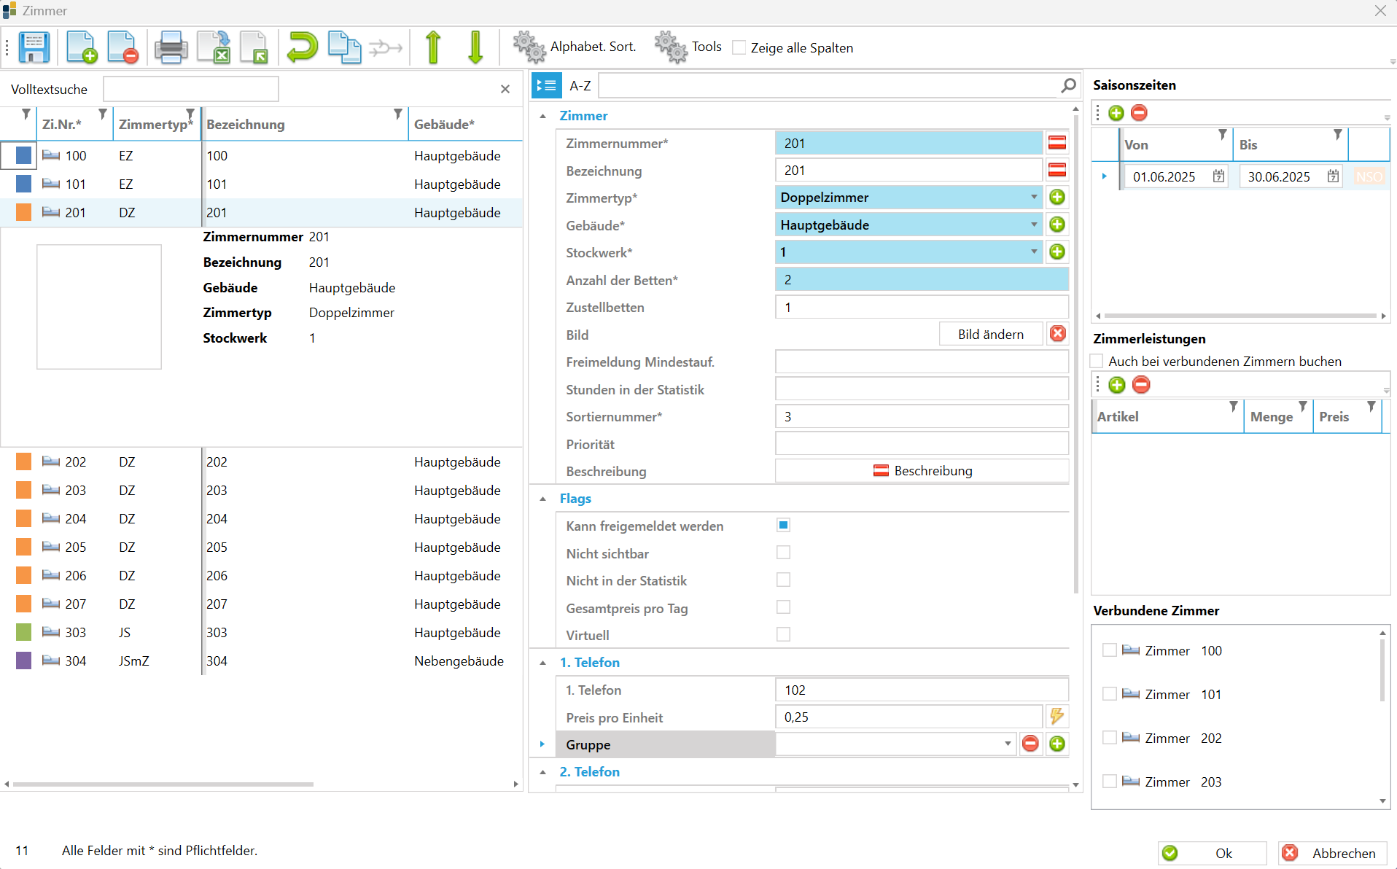This screenshot has width=1397, height=869.
Task: Clear the Volltextsuche with the X
Action: pos(505,89)
